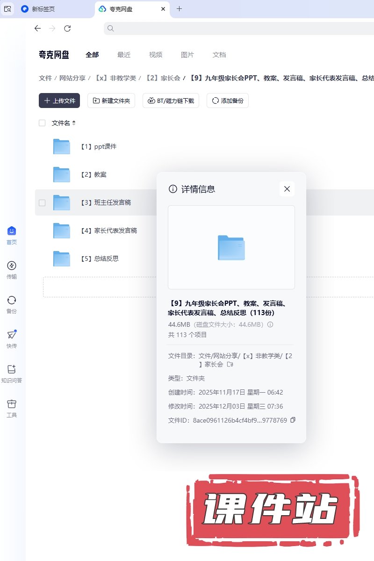Image resolution: width=374 pixels, height=561 pixels.
Task: Open the 快传 quick transfer icon
Action: click(12, 335)
